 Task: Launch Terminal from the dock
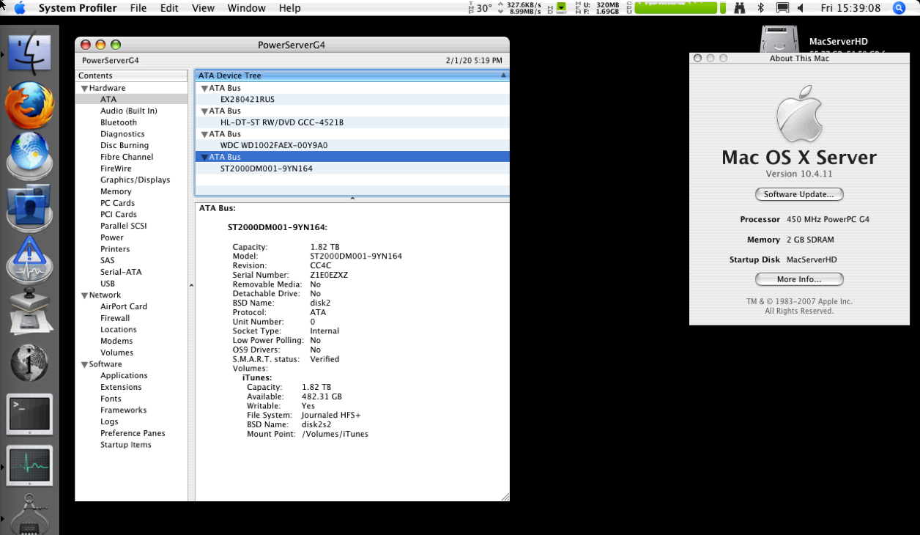click(29, 415)
